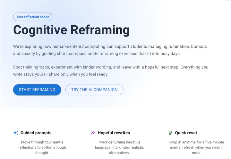
Task: Click the Quick reset feature title
Action: 186,133
